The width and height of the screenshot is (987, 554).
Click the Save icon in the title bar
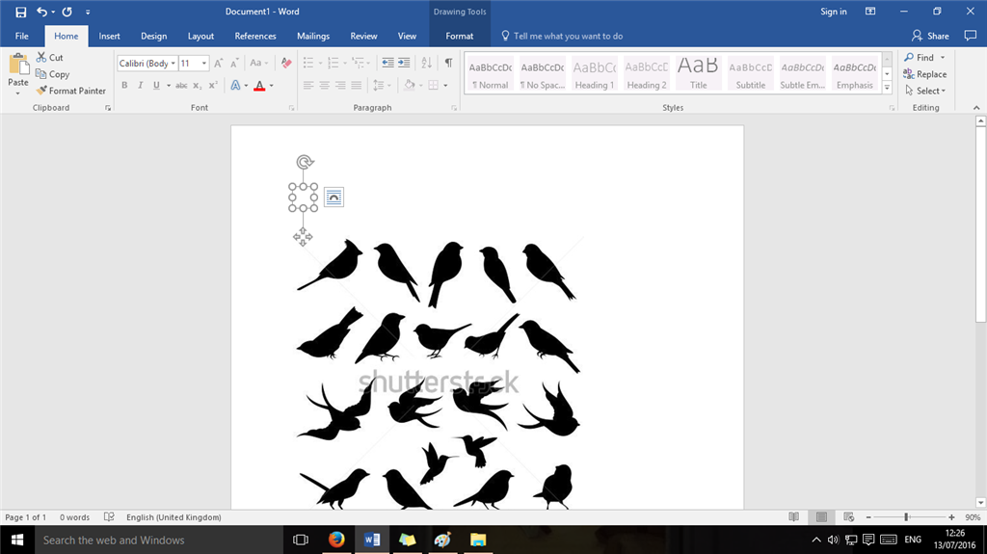pos(21,12)
